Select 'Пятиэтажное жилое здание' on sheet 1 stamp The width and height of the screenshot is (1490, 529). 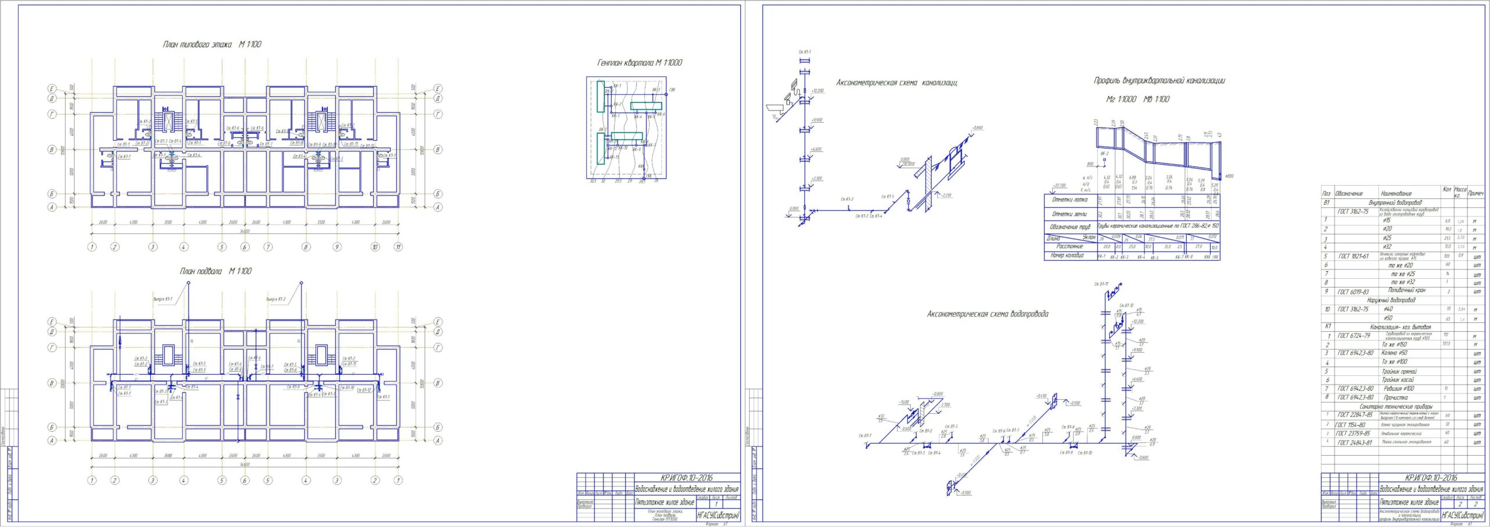coord(665,502)
